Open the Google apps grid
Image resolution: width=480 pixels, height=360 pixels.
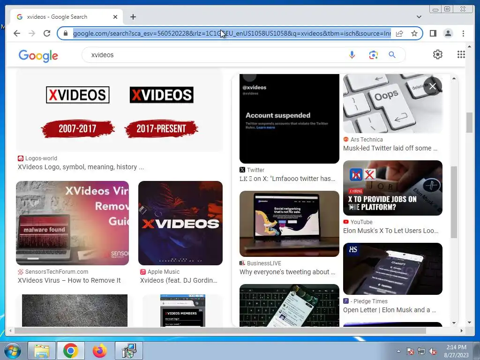coord(461,54)
